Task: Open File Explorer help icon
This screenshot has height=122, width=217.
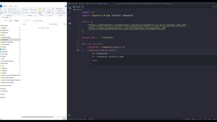Action: [66, 6]
